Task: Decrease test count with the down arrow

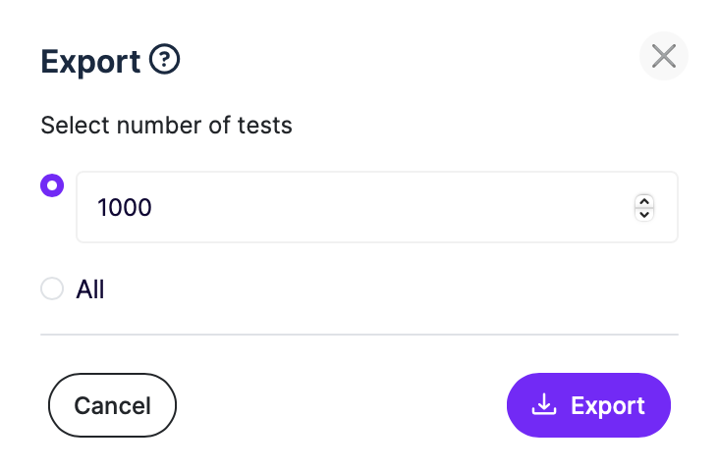Action: click(644, 214)
